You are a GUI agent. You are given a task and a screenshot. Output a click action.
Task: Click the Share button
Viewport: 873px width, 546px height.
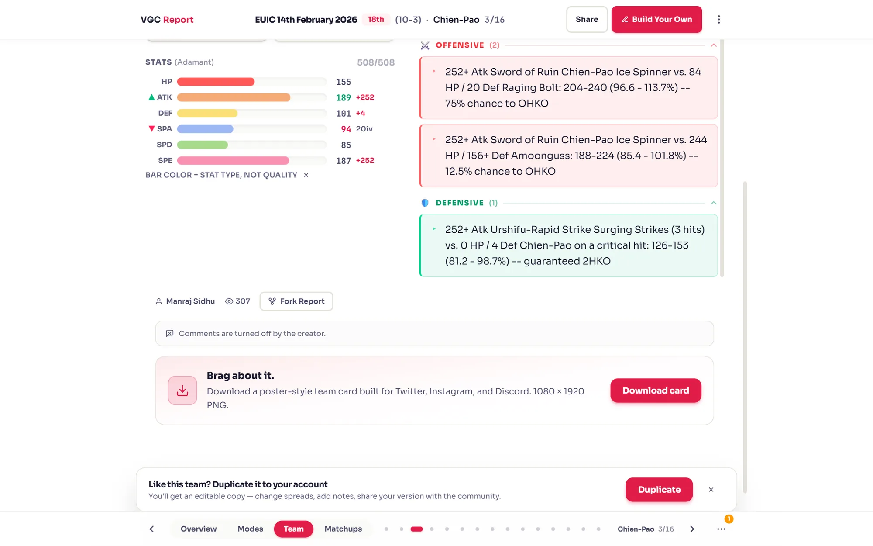click(x=587, y=19)
